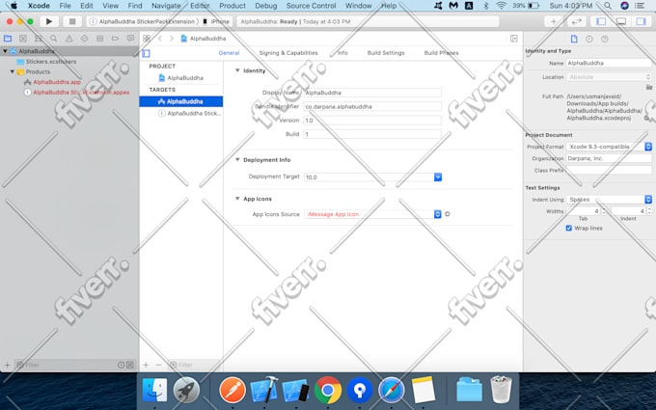
Task: Click the Organization field
Action: (609, 158)
